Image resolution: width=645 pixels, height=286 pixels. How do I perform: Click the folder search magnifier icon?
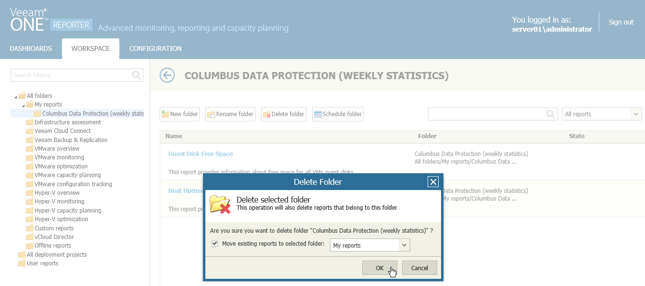[137, 75]
